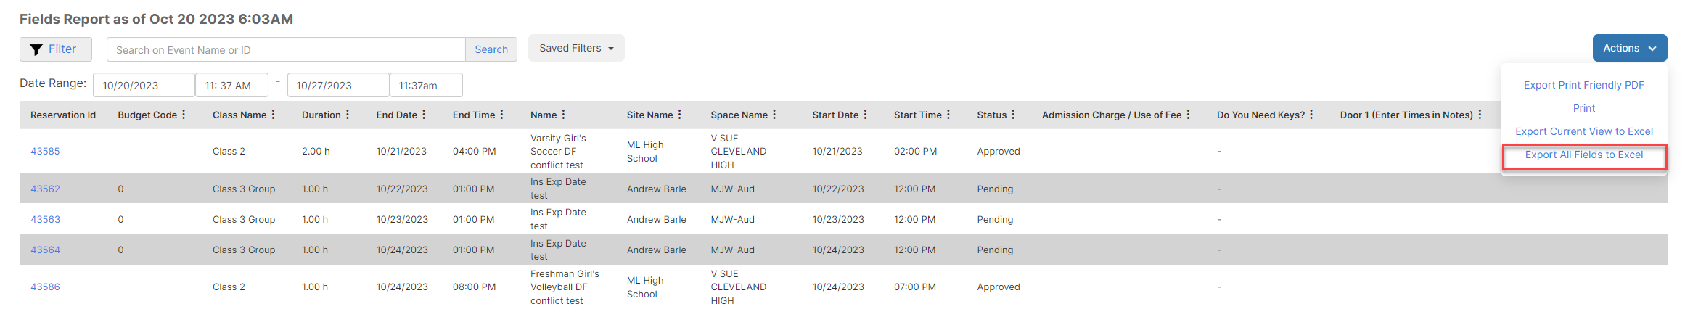
Task: Open the column menu beside Budget Code
Action: coord(184,115)
